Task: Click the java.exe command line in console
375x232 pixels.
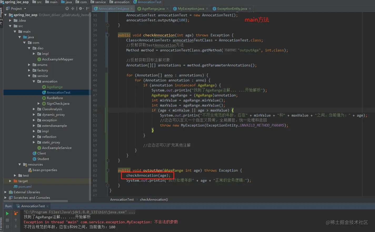Action: click(x=79, y=212)
